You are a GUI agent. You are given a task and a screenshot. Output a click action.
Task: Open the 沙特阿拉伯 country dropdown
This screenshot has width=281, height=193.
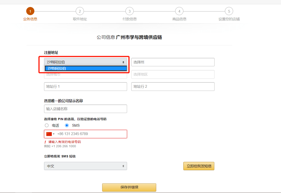pyautogui.click(x=86, y=62)
